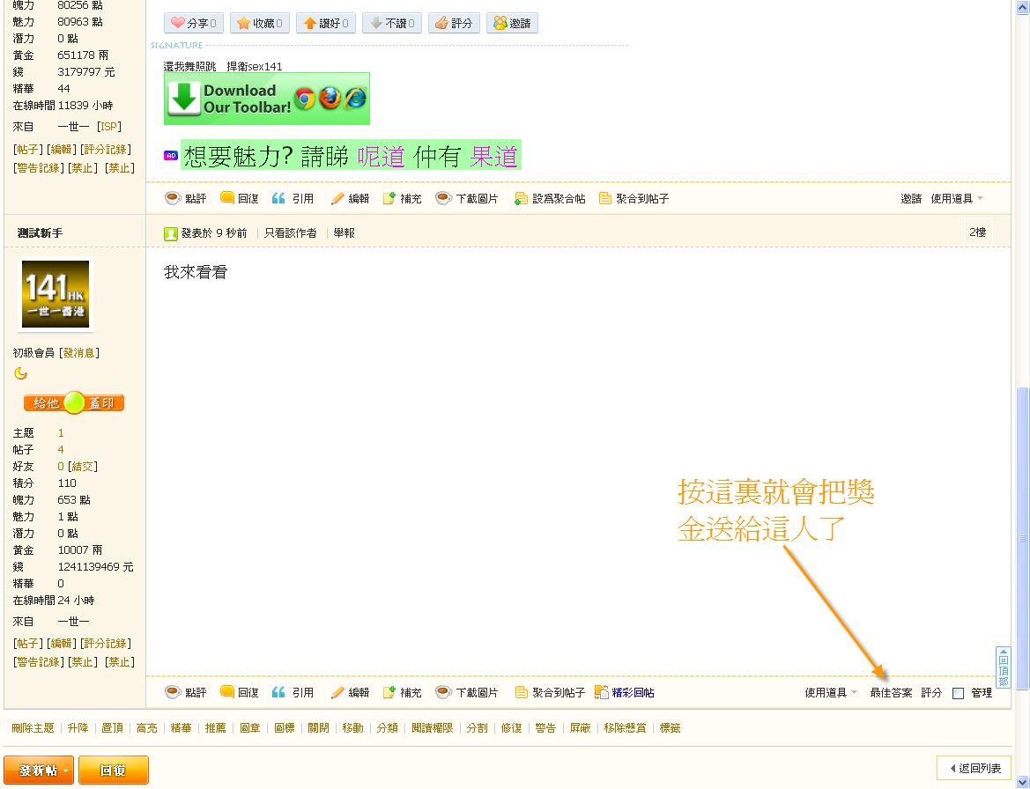Click the 返回列表 back-to-list button
The height and width of the screenshot is (789, 1030).
(x=974, y=769)
